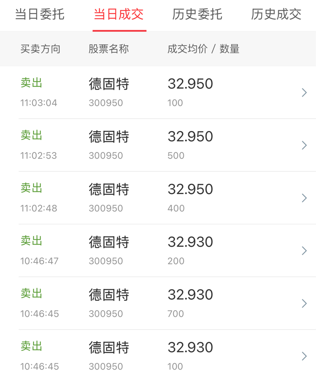Go to 历史成交 tab
The width and height of the screenshot is (316, 380).
pyautogui.click(x=276, y=14)
